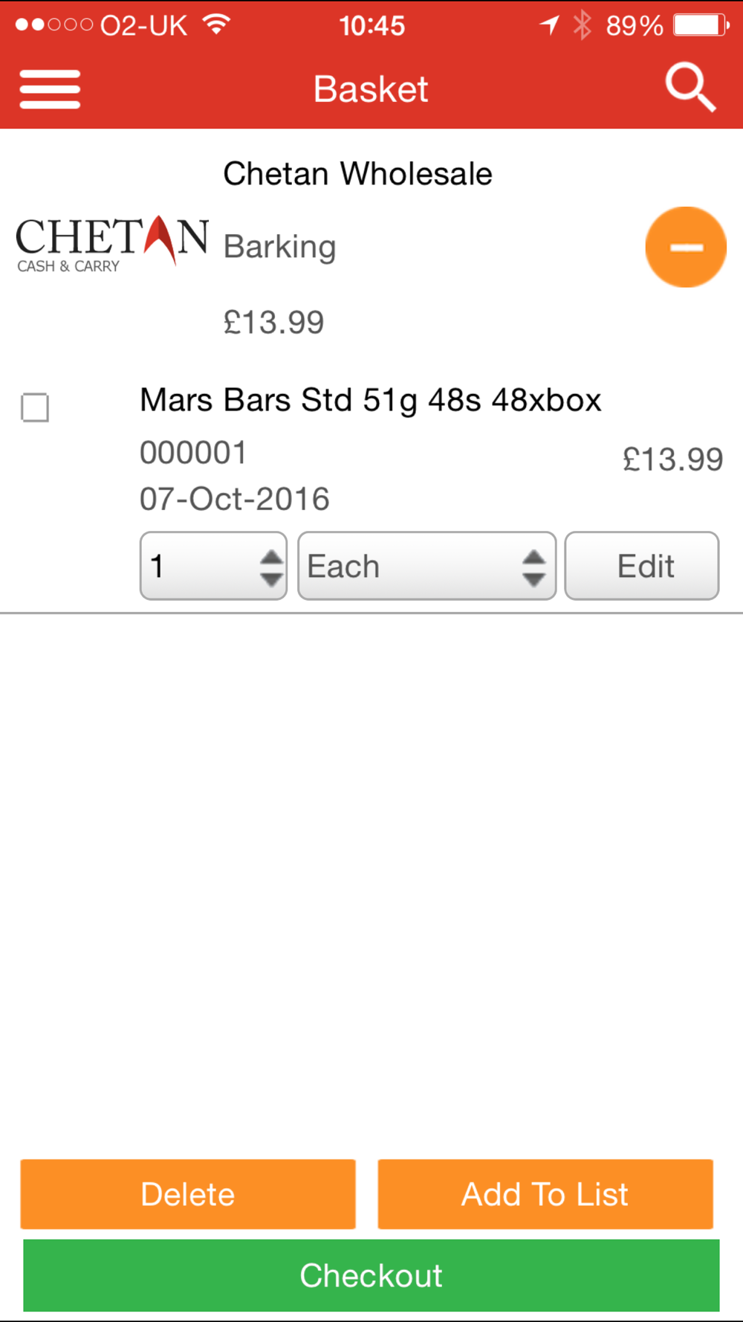Viewport: 743px width, 1322px height.
Task: Tap the battery icon in status bar
Action: click(701, 25)
